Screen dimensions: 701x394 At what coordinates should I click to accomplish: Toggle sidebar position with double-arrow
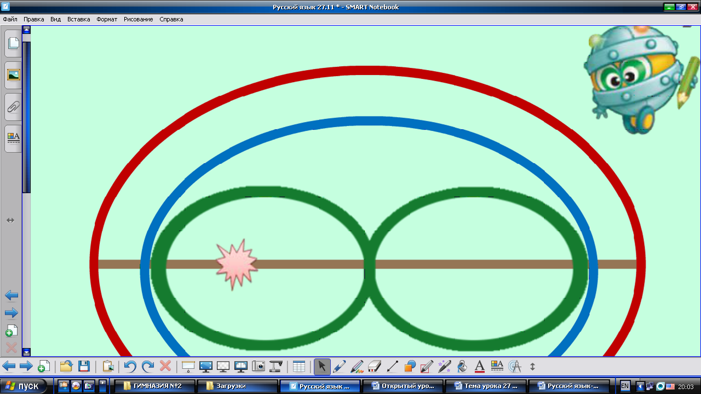pyautogui.click(x=10, y=220)
